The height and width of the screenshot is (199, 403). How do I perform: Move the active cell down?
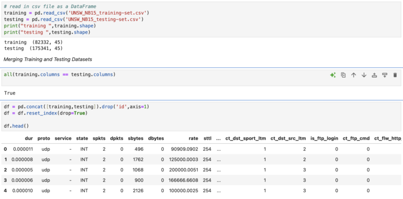(x=364, y=75)
